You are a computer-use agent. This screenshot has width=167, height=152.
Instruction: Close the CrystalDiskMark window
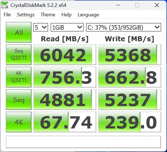(x=157, y=5)
